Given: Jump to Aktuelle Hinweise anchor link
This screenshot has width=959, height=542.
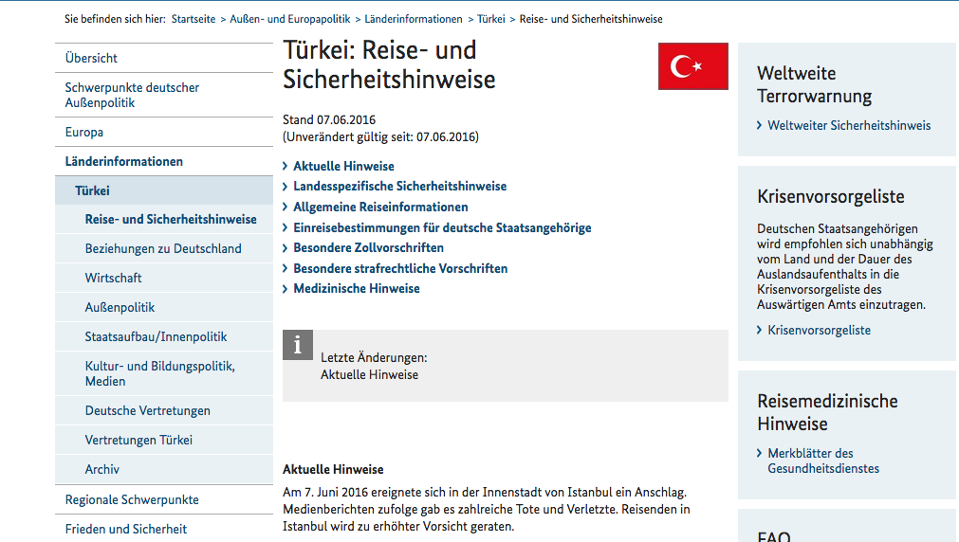Looking at the screenshot, I should click(x=343, y=166).
